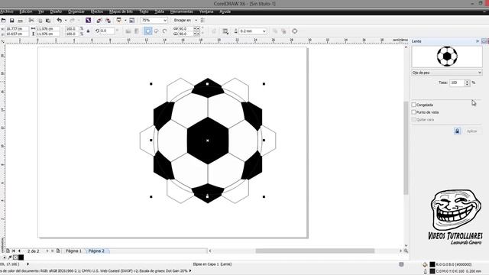Select the Pie shape mode button
The width and height of the screenshot is (489, 275).
[x=156, y=31]
